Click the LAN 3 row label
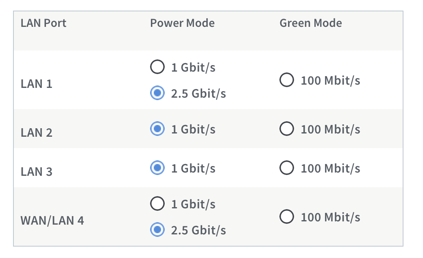 coord(37,172)
